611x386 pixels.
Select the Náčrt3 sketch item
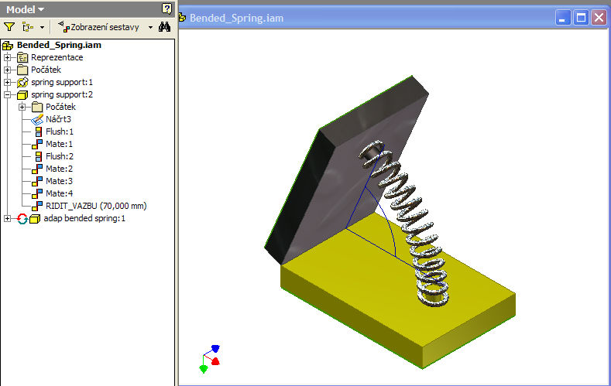point(58,119)
